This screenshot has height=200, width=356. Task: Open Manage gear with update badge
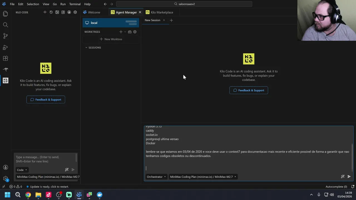pyautogui.click(x=5, y=179)
